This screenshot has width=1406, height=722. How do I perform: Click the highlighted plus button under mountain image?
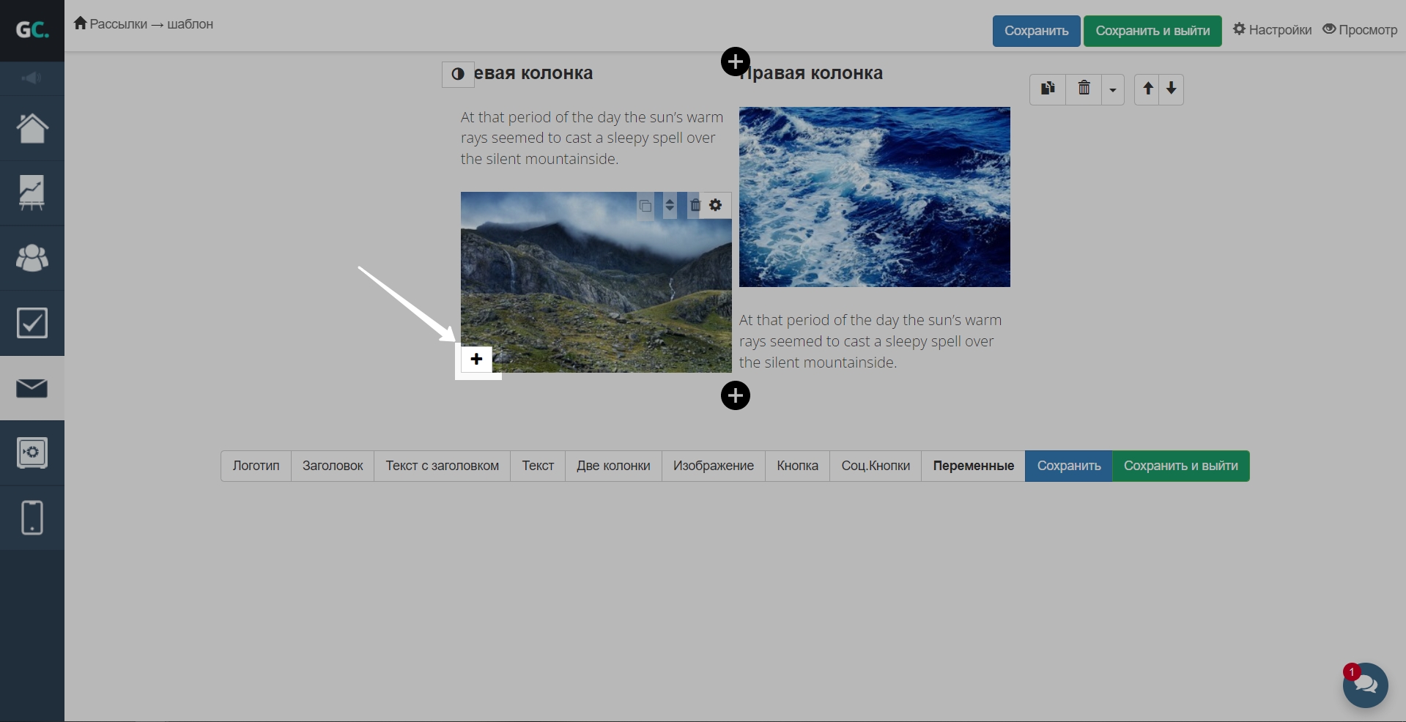tap(476, 359)
